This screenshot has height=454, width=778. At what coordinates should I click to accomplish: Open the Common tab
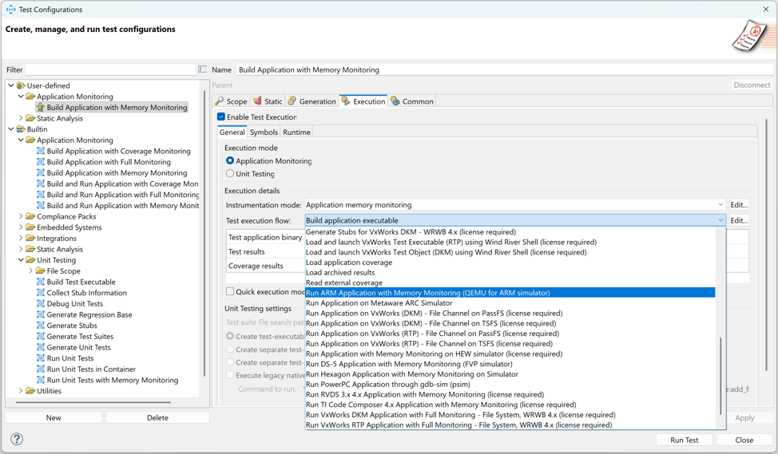click(412, 101)
